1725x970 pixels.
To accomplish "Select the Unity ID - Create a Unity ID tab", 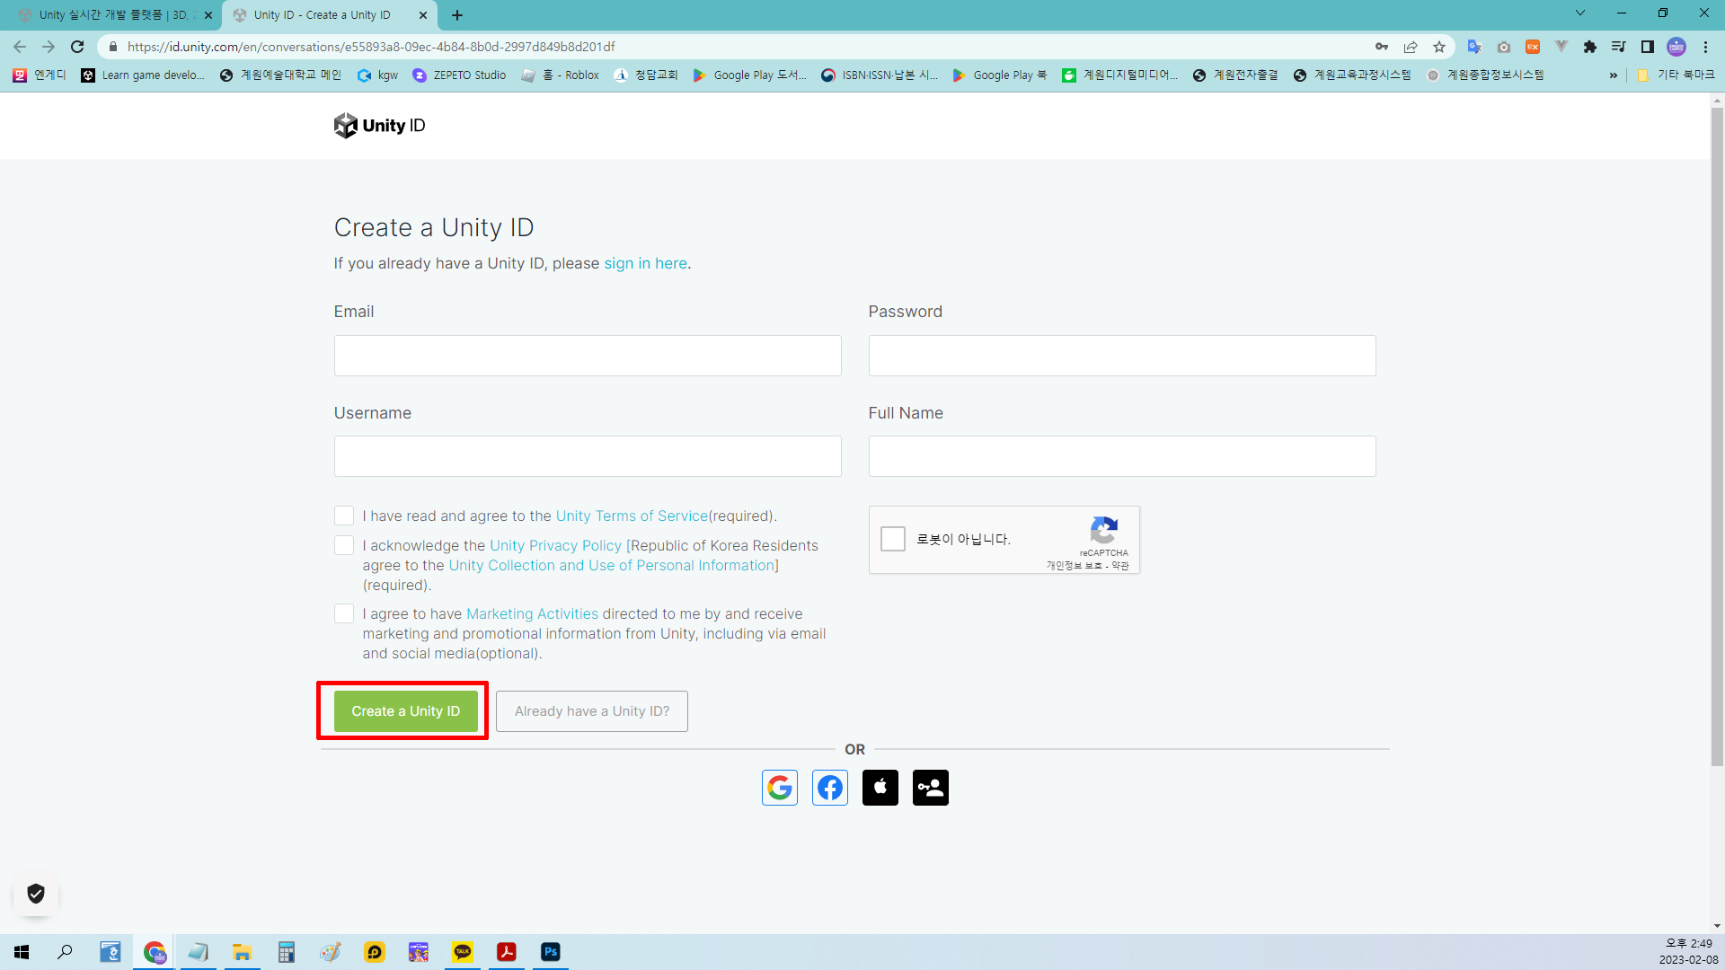I will coord(323,15).
